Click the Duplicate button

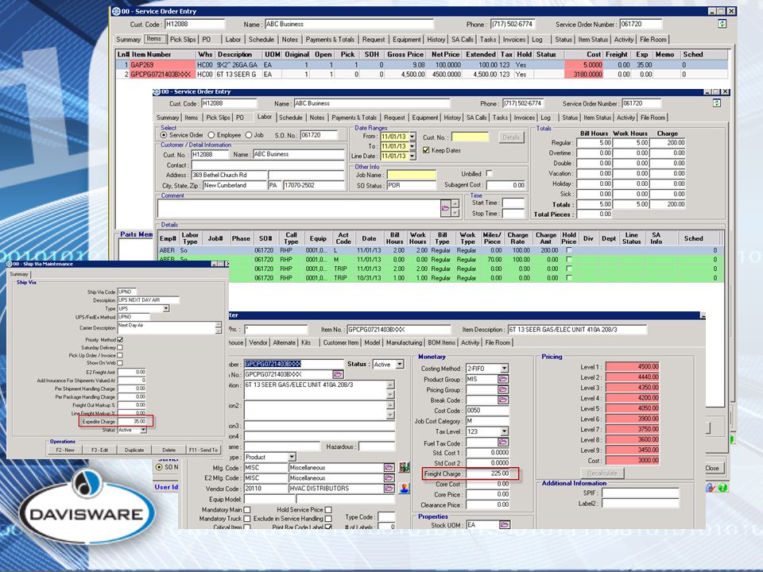coord(134,450)
